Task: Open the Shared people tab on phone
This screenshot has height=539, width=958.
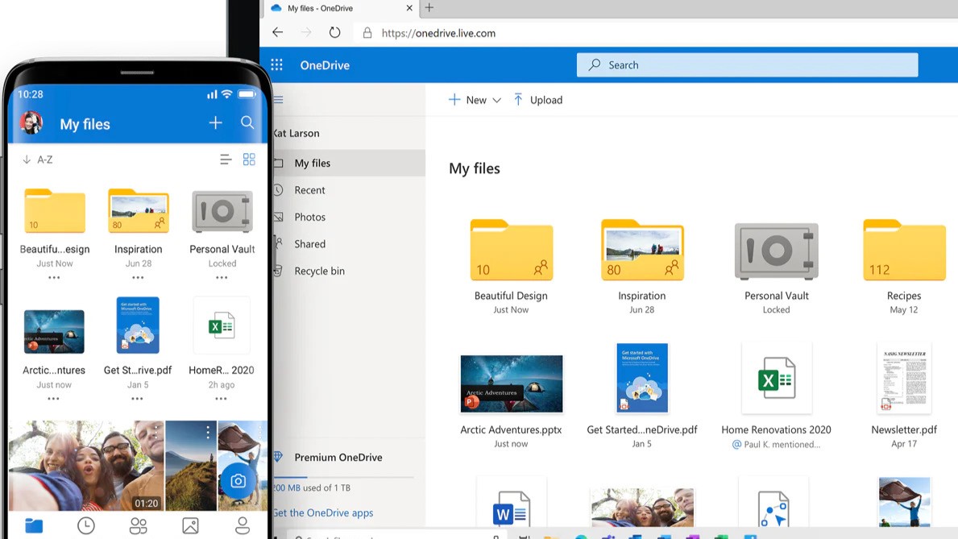Action: click(x=138, y=526)
